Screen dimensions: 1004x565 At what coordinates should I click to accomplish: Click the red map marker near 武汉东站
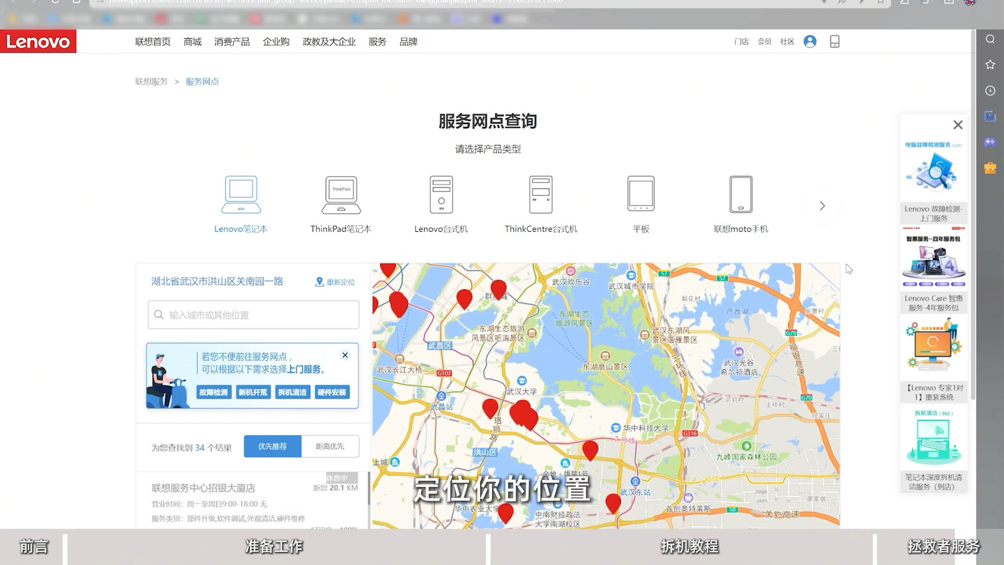613,503
